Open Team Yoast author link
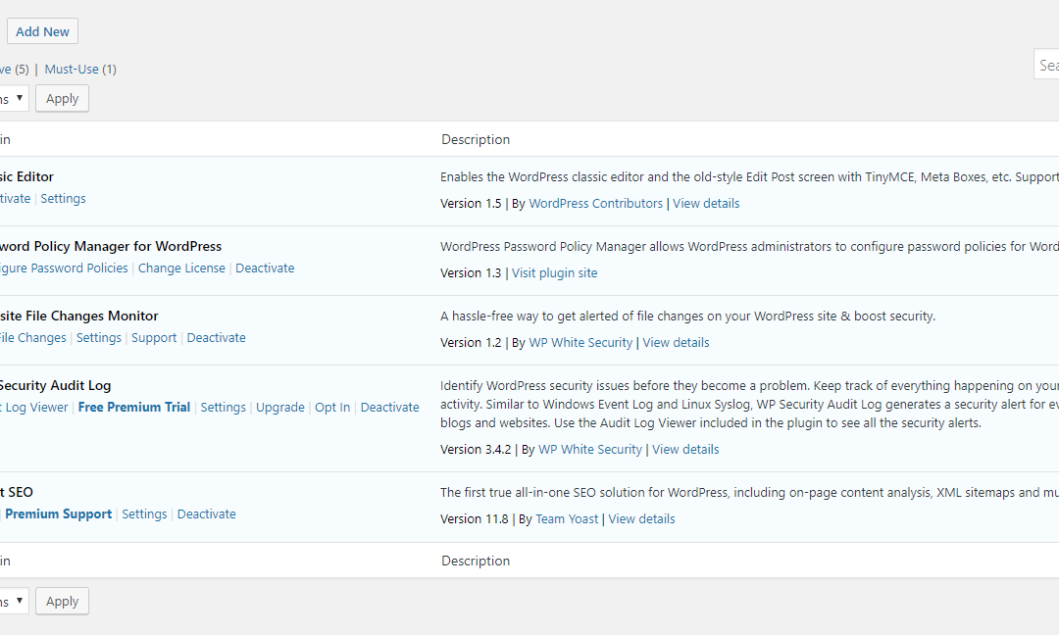Viewport: 1059px width, 635px height. 568,519
